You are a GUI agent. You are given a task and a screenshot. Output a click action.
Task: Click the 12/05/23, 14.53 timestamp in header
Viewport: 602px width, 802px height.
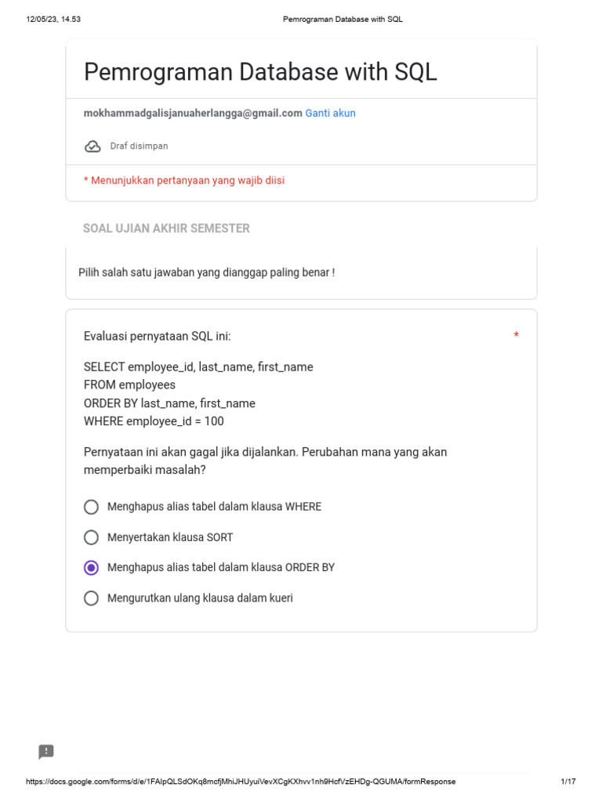pyautogui.click(x=53, y=19)
